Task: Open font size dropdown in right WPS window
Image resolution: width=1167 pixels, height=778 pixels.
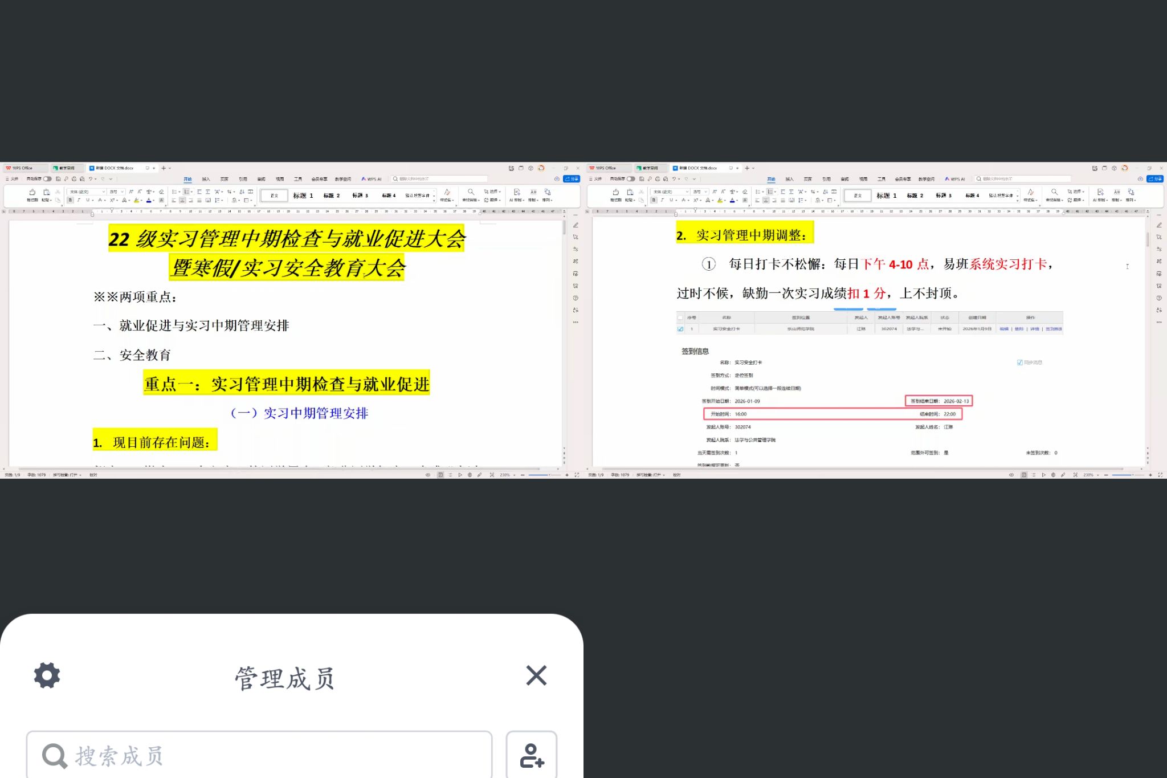Action: pyautogui.click(x=706, y=192)
